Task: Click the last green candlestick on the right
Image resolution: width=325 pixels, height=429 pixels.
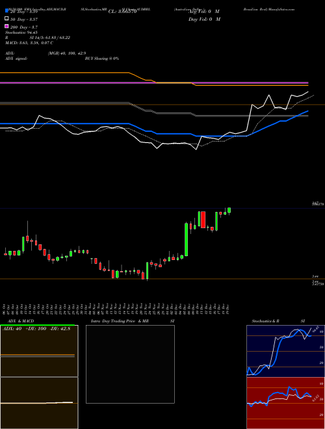Action: (x=229, y=210)
